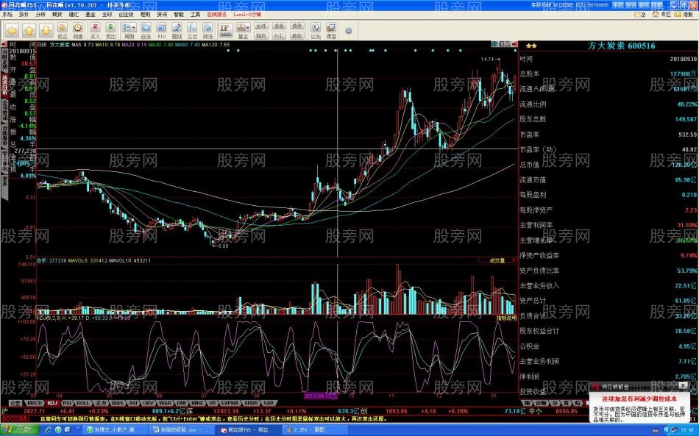This screenshot has width=699, height=436.
Task: Click the 美股 US stocks button
Action: click(297, 35)
